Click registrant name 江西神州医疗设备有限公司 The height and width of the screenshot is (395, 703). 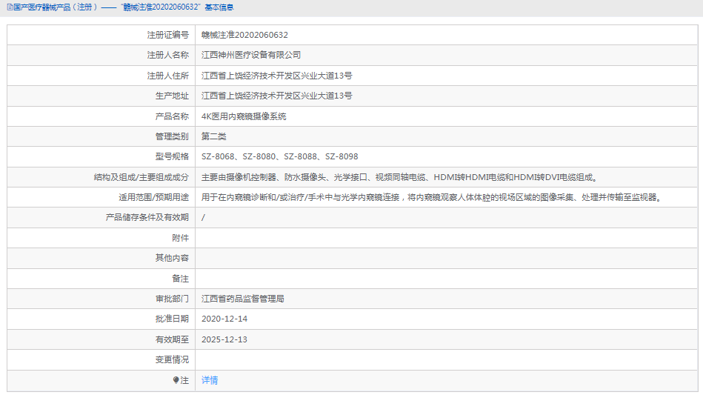pos(250,55)
